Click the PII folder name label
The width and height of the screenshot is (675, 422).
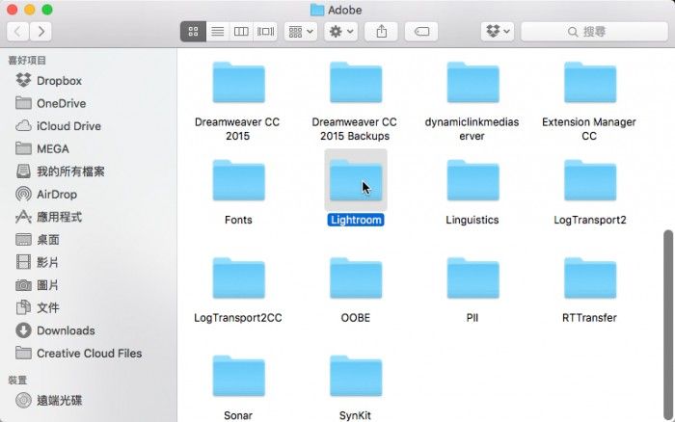[472, 318]
